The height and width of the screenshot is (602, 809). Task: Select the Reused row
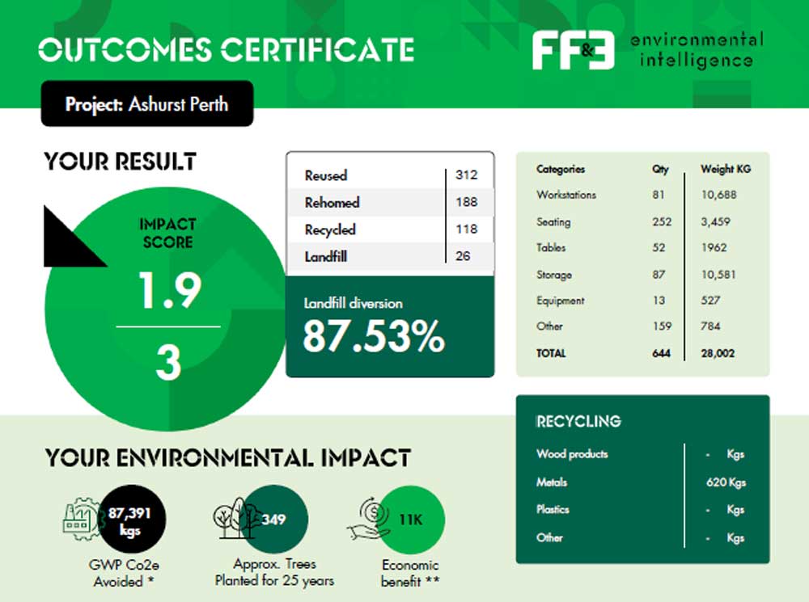pos(389,175)
